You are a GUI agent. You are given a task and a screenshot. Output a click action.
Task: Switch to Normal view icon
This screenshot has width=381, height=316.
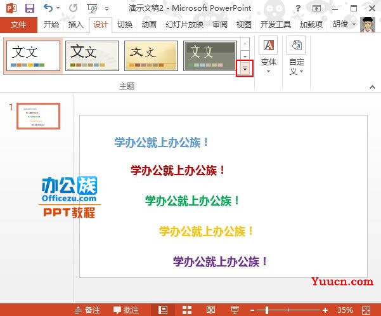(163, 310)
